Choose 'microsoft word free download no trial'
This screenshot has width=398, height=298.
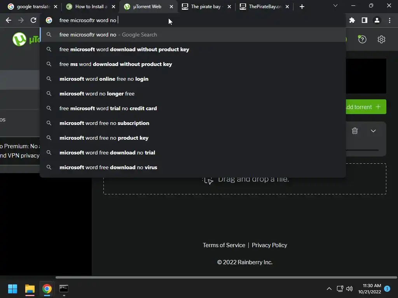coord(193,152)
